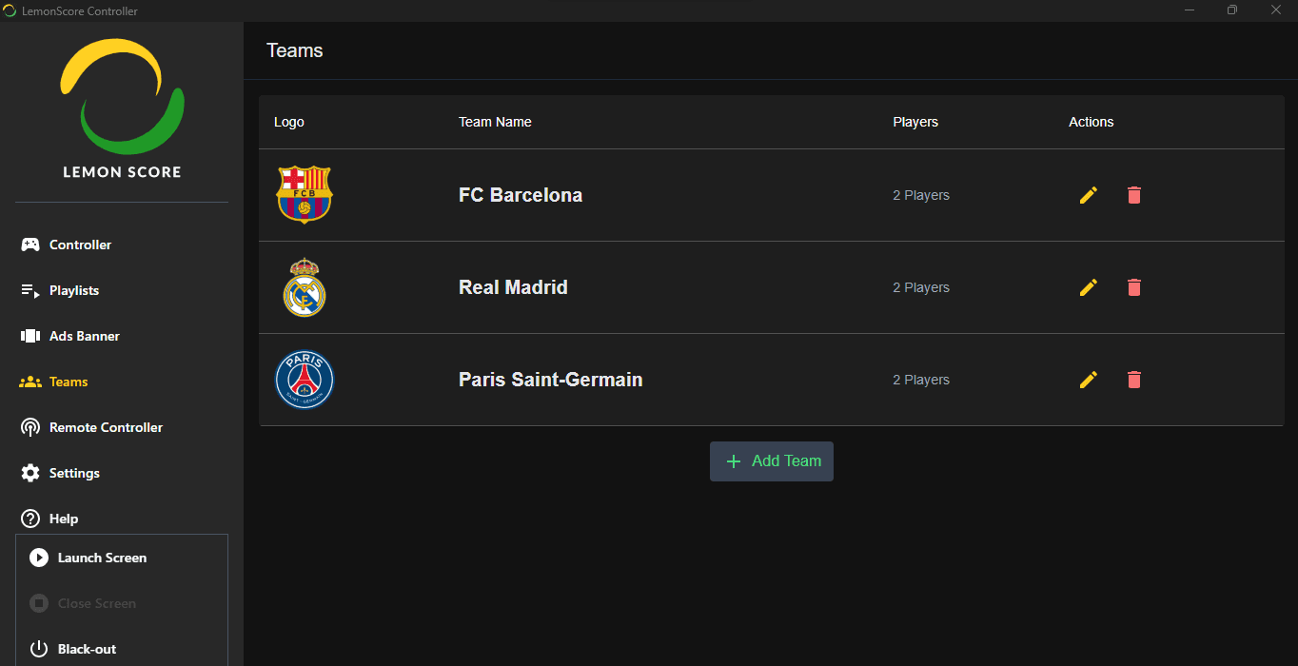Remove Real Madrid using trash icon
This screenshot has width=1298, height=666.
pyautogui.click(x=1133, y=287)
